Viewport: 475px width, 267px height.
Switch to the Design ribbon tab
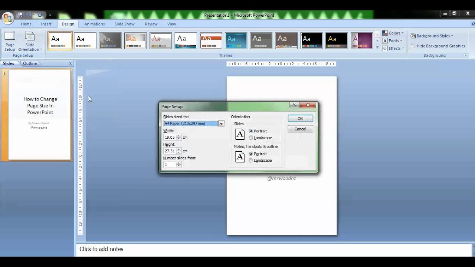tap(68, 24)
